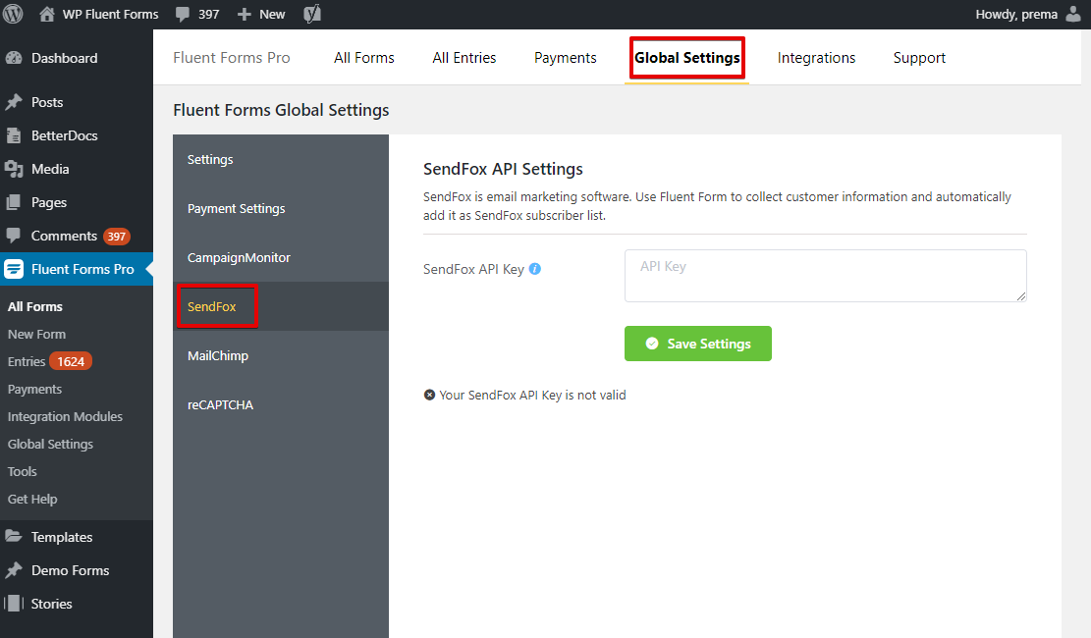
Task: Open All Forms in the WordPress submenu
Action: [x=34, y=307]
